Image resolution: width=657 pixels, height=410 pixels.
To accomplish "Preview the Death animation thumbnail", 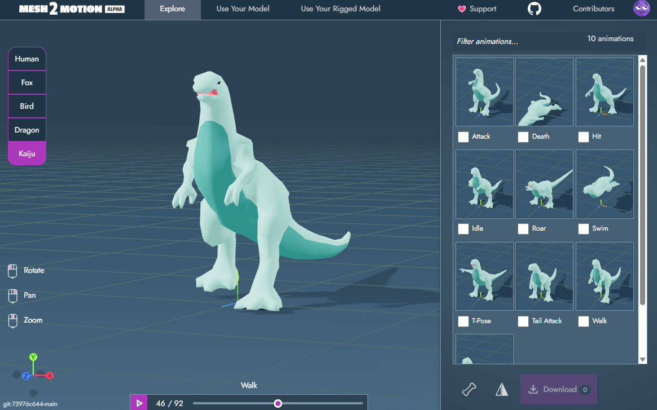I will 544,92.
